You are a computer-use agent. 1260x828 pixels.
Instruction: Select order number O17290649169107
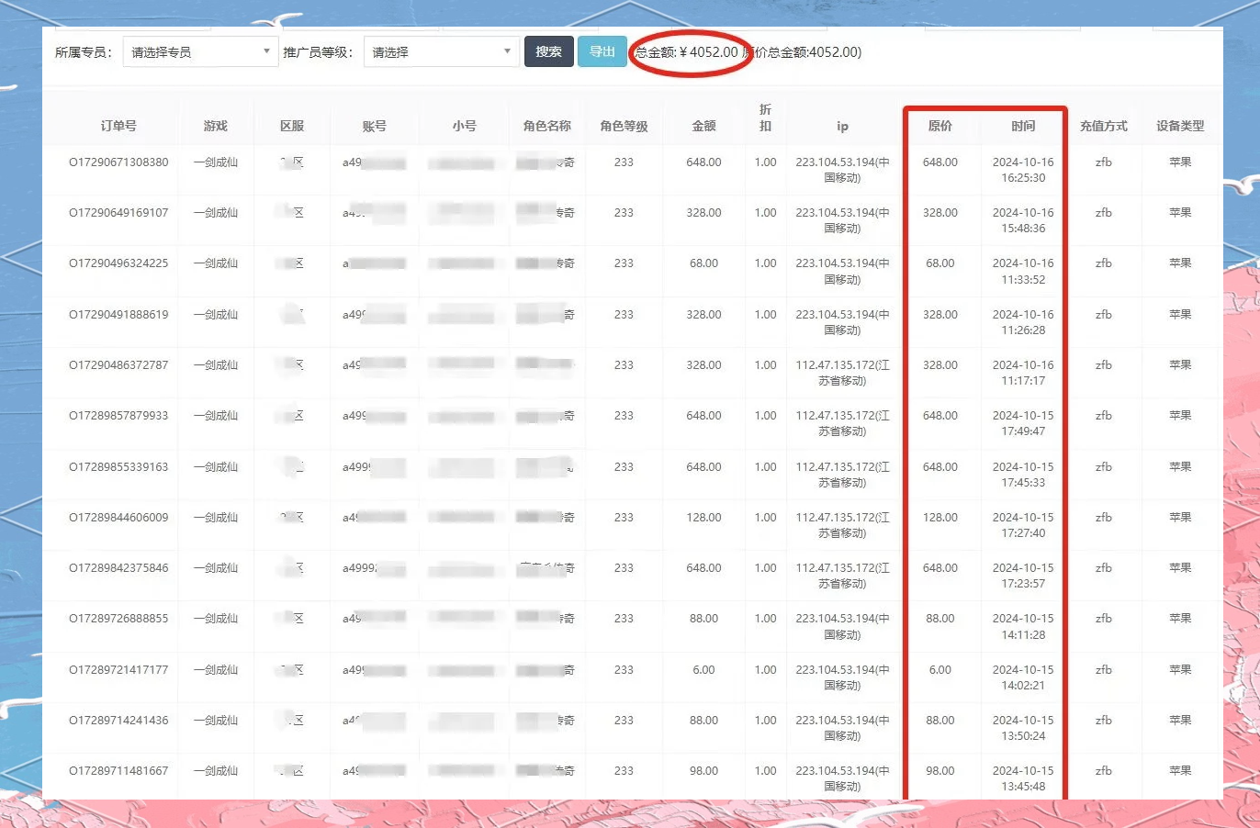point(118,213)
